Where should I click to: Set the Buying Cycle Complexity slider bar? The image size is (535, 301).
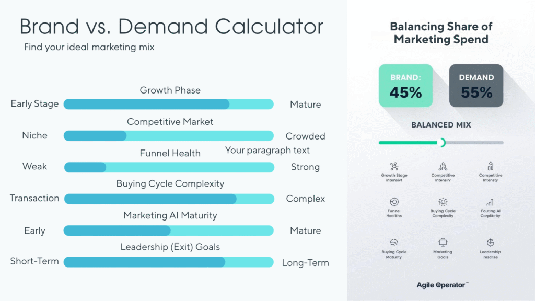[x=168, y=199]
